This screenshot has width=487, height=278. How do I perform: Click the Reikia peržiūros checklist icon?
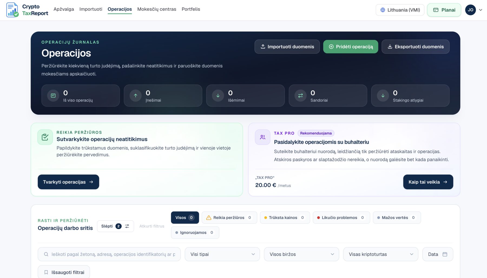[x=45, y=137]
